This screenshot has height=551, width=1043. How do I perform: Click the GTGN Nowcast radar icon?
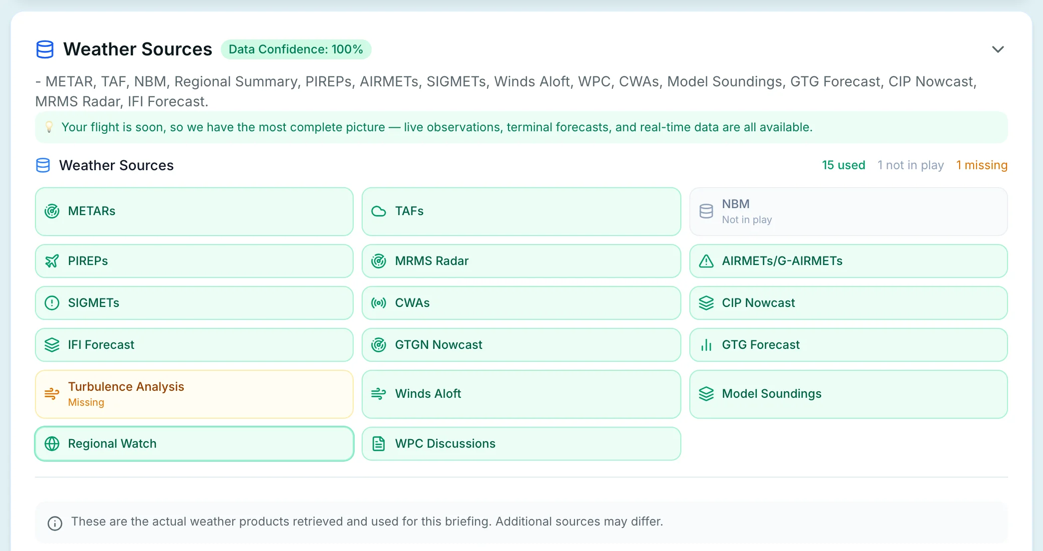(x=379, y=345)
